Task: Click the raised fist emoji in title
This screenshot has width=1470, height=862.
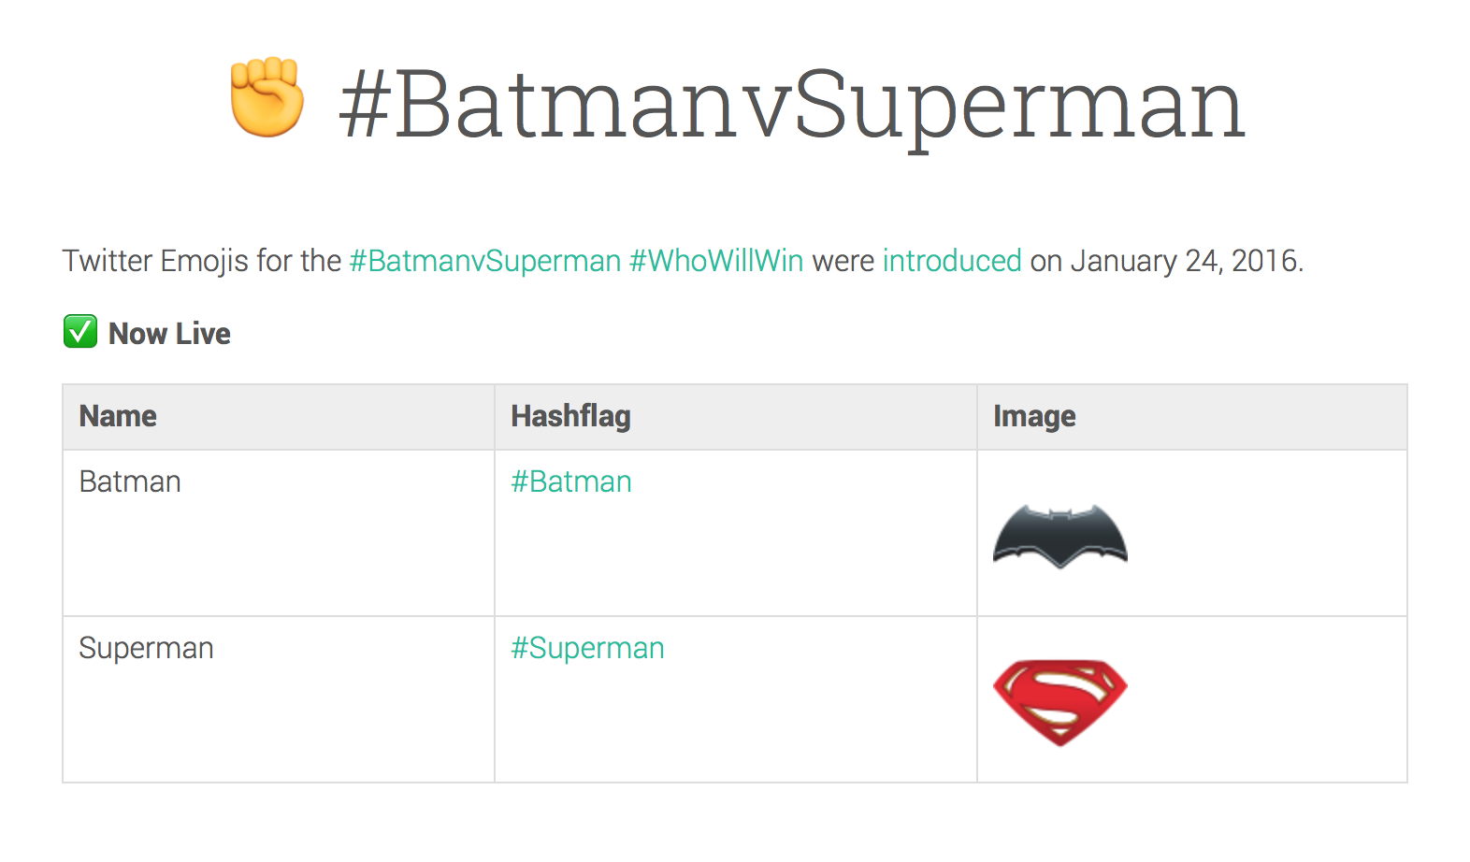Action: pyautogui.click(x=267, y=98)
